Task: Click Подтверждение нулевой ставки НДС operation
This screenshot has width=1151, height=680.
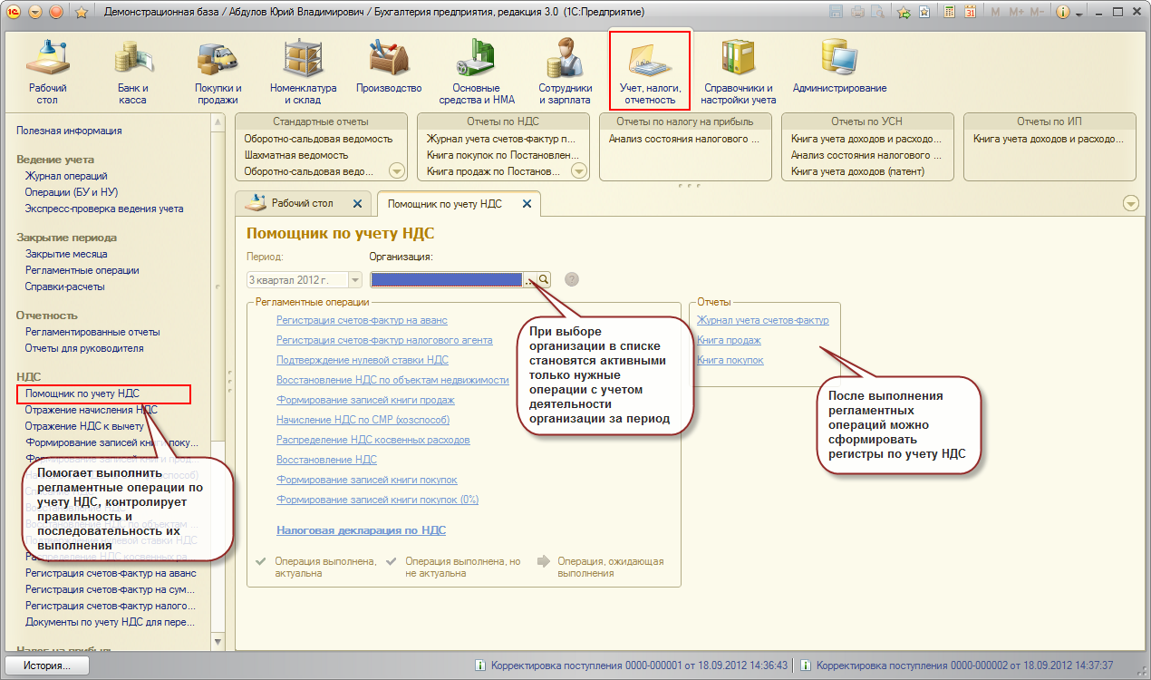Action: 363,360
